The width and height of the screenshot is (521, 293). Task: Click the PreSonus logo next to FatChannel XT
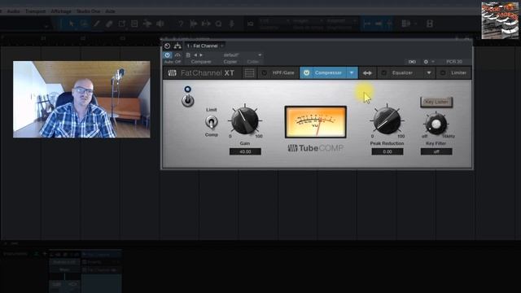(x=172, y=73)
